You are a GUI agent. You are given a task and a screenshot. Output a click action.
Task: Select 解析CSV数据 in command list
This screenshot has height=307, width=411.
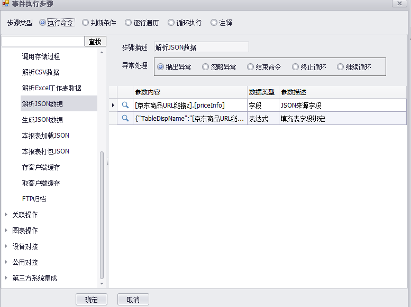(41, 72)
